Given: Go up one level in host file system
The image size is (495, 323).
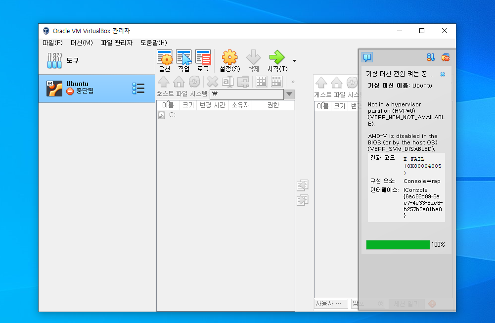Looking at the screenshot, I should [x=164, y=82].
